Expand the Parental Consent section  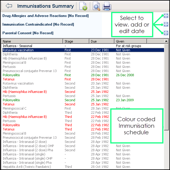(166, 33)
